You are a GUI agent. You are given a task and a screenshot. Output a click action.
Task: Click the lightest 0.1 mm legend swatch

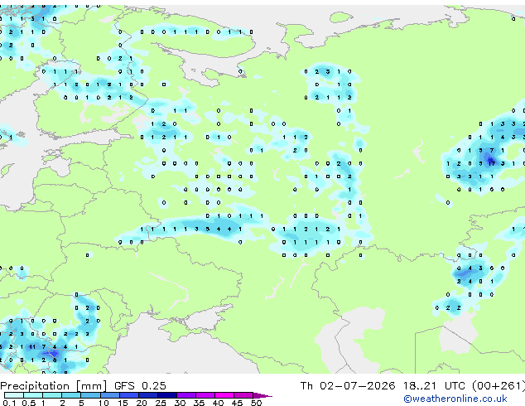[14, 395]
